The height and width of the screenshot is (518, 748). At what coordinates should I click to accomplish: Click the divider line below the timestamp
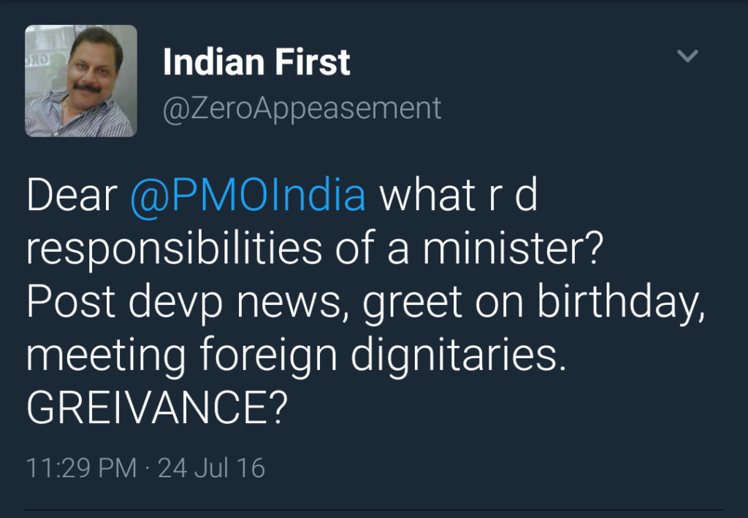point(374,510)
